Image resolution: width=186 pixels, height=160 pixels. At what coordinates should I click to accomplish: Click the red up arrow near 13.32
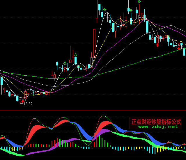tap(22, 101)
